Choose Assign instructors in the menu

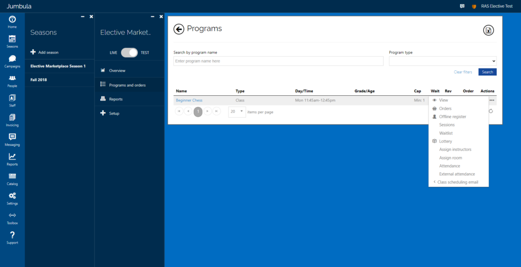click(455, 149)
